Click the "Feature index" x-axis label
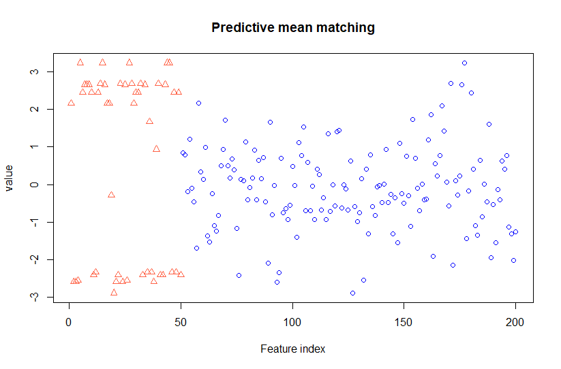Image resolution: width=561 pixels, height=369 pixels. tap(293, 349)
